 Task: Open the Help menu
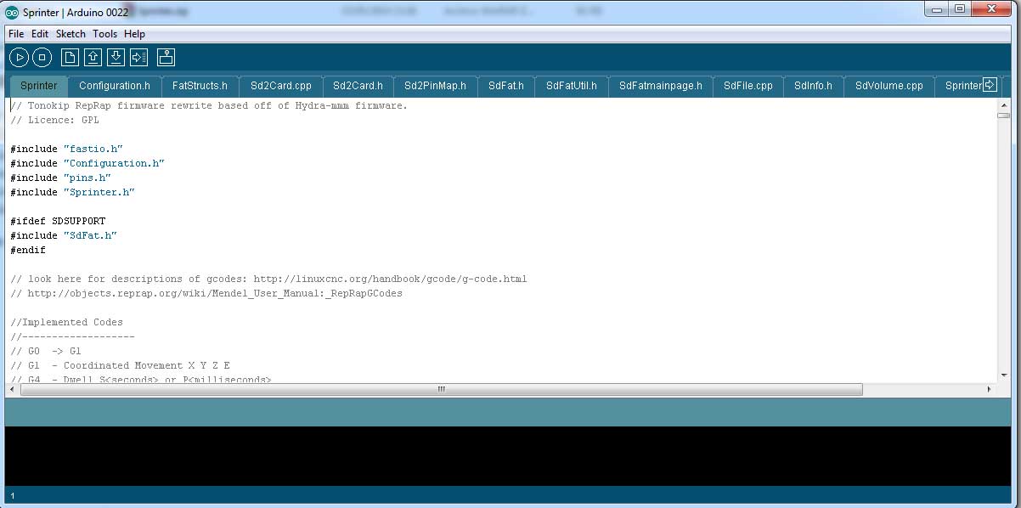(x=134, y=34)
